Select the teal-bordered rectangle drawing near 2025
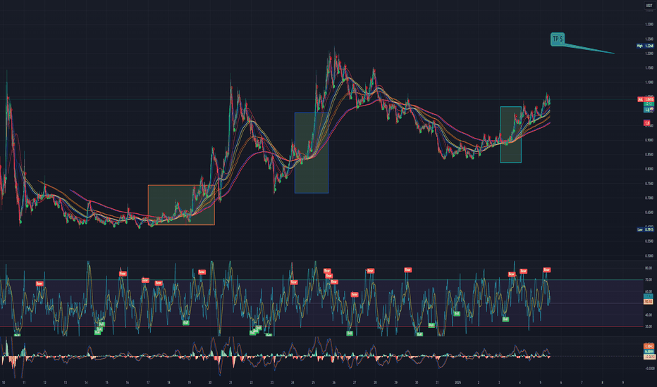The width and height of the screenshot is (657, 387). tap(510, 134)
